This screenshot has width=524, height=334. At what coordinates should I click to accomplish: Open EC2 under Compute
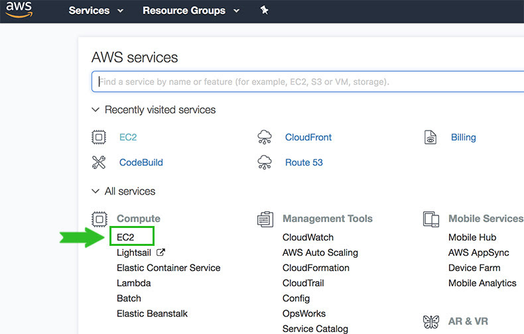(126, 237)
